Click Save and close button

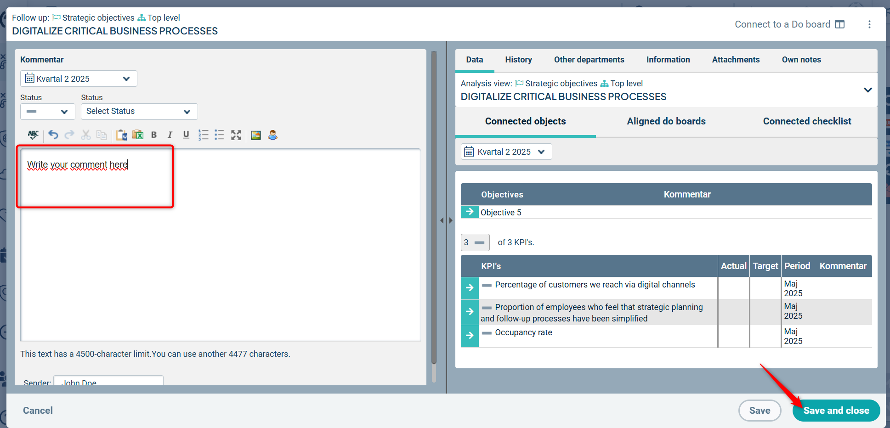click(x=836, y=411)
